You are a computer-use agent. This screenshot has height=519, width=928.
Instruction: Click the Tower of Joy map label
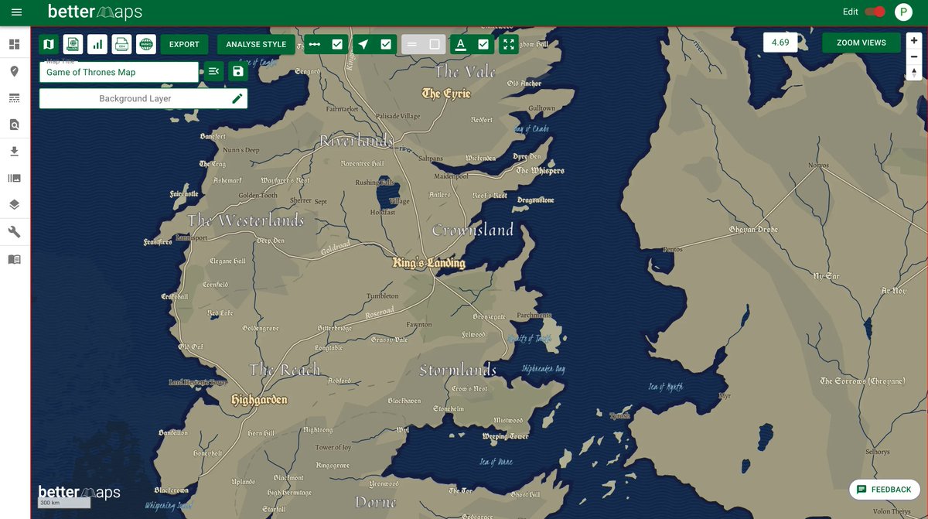point(333,448)
